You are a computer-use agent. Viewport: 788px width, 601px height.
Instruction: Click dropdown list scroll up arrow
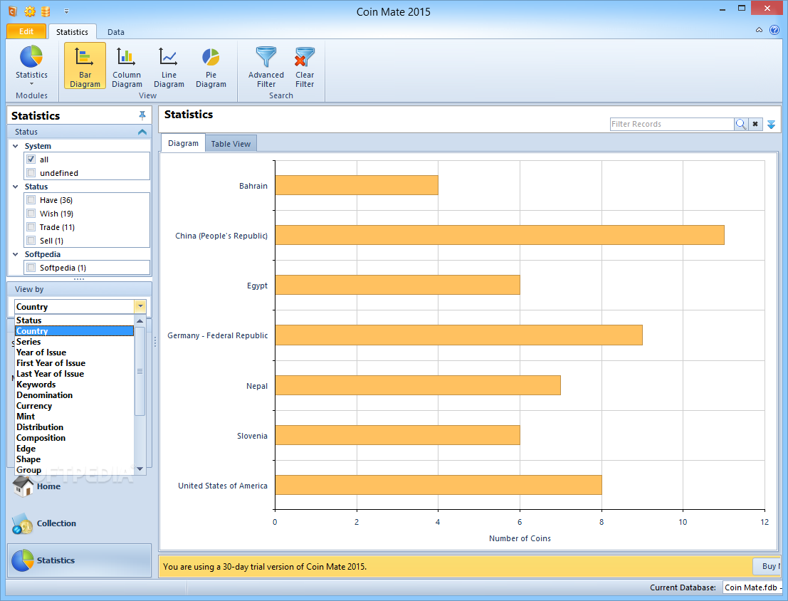[x=140, y=320]
